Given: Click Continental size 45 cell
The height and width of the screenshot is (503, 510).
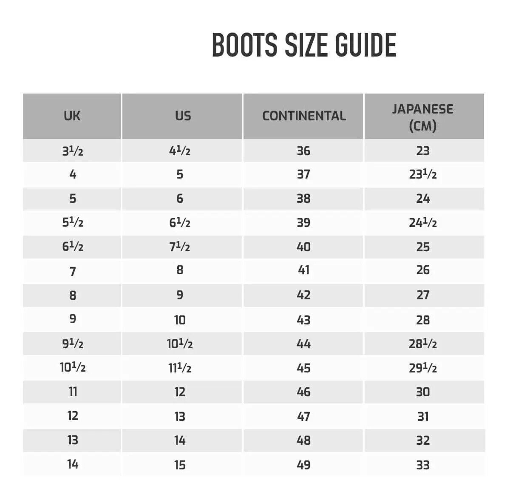Looking at the screenshot, I should (303, 368).
